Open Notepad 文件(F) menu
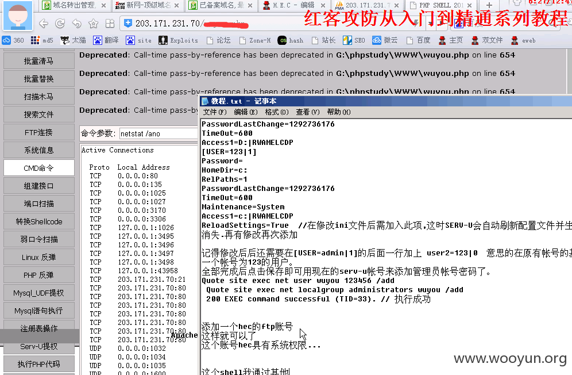572x375 pixels. pyautogui.click(x=215, y=112)
